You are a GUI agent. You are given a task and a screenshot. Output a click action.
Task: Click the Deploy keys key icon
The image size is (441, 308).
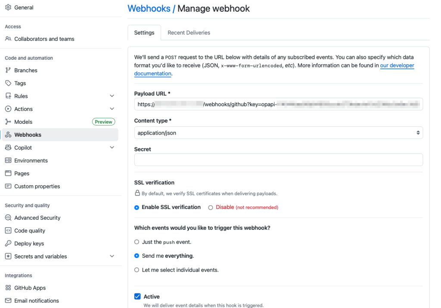8,243
